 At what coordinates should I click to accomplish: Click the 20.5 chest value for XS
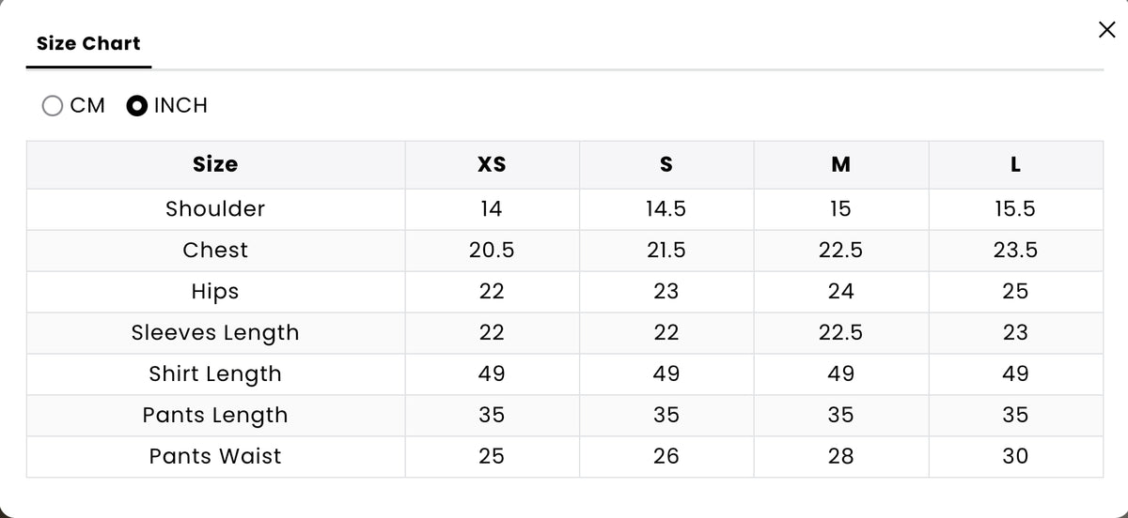[x=492, y=250]
